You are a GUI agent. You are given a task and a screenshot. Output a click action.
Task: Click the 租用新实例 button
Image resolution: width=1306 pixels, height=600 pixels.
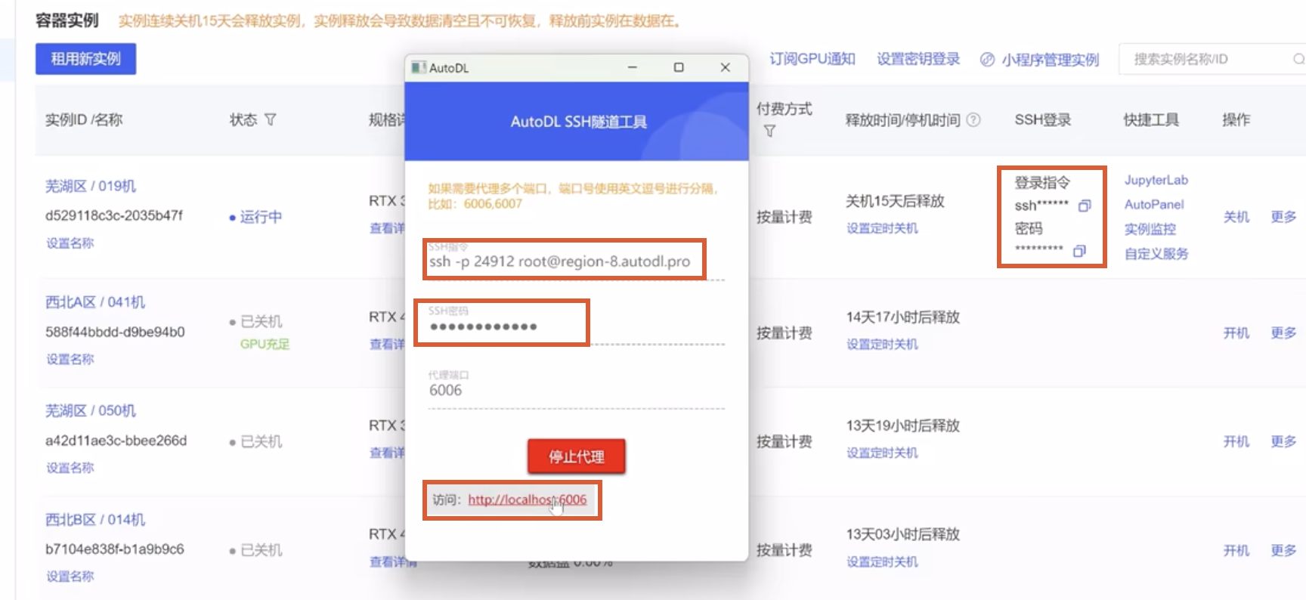coord(85,59)
